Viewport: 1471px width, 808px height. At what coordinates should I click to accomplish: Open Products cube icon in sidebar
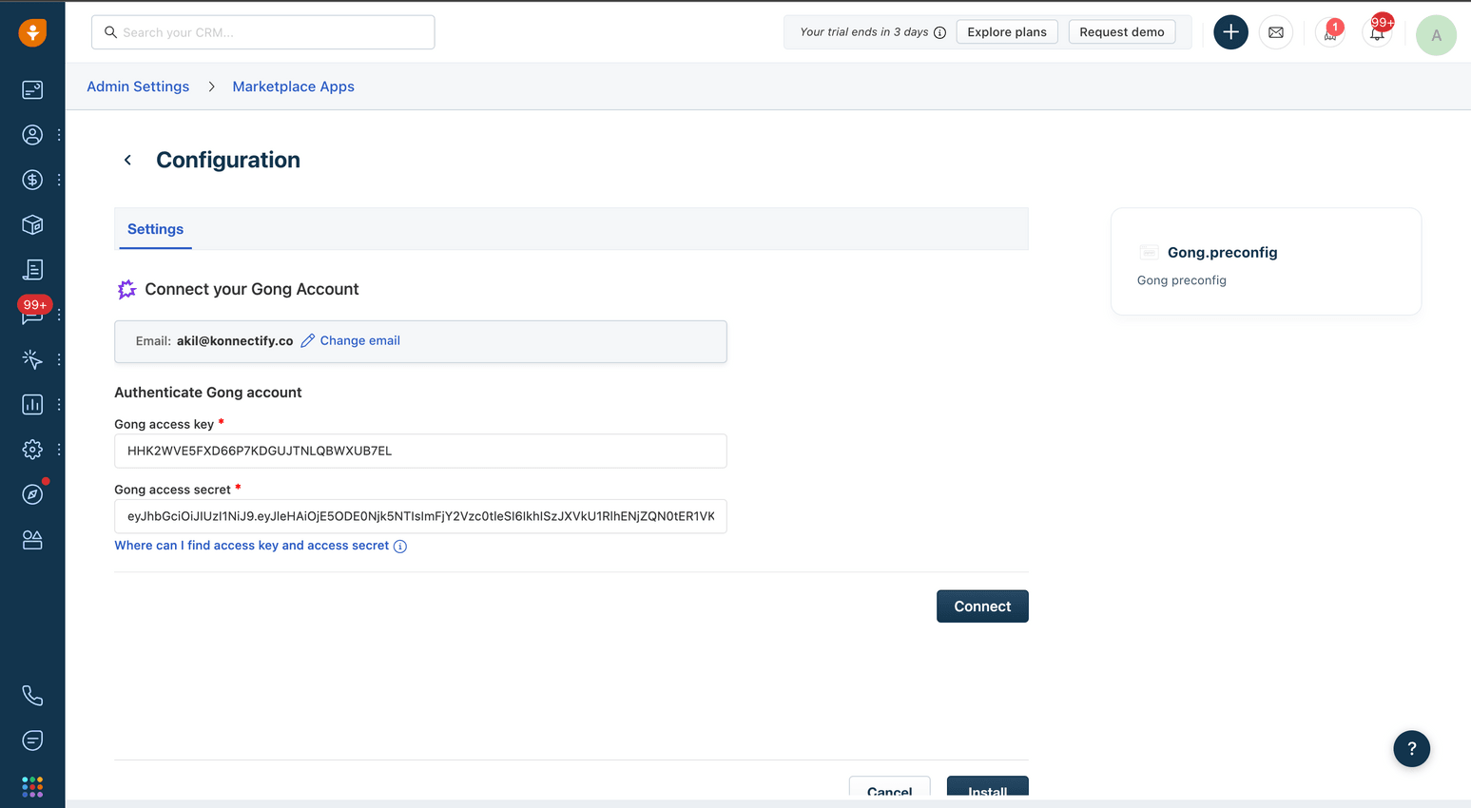pyautogui.click(x=32, y=224)
